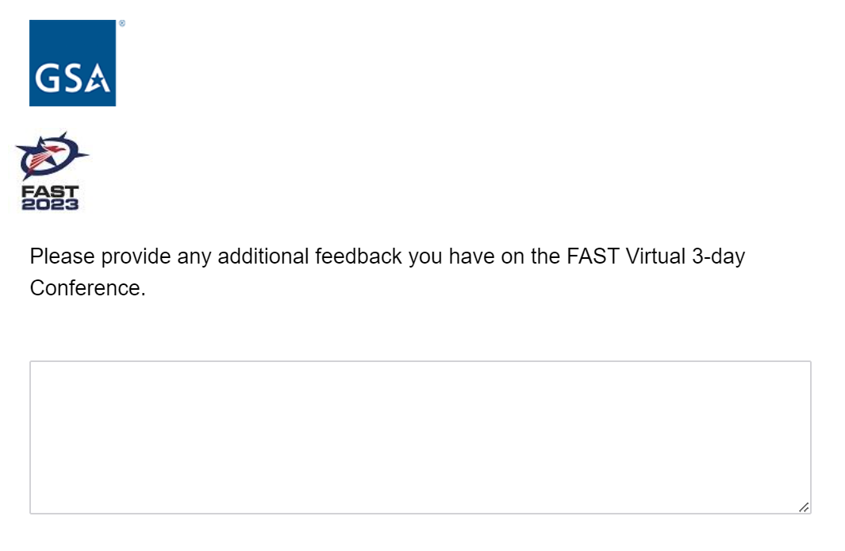
Task: Click the star inside the GSA letter A
Action: tap(99, 83)
